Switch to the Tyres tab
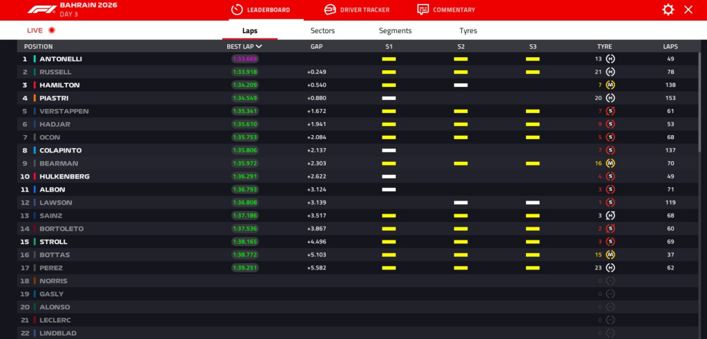 (x=468, y=30)
